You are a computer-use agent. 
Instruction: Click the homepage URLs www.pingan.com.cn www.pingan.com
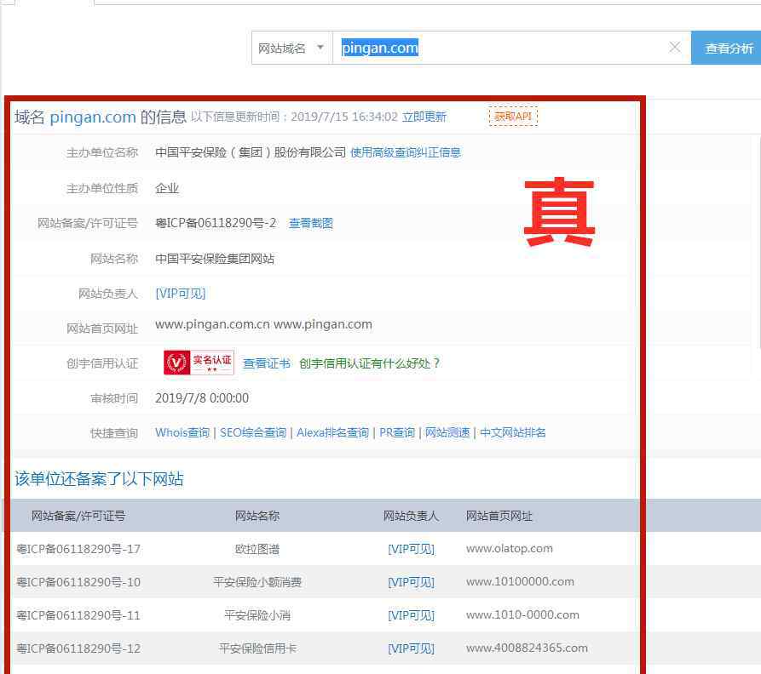coord(263,324)
